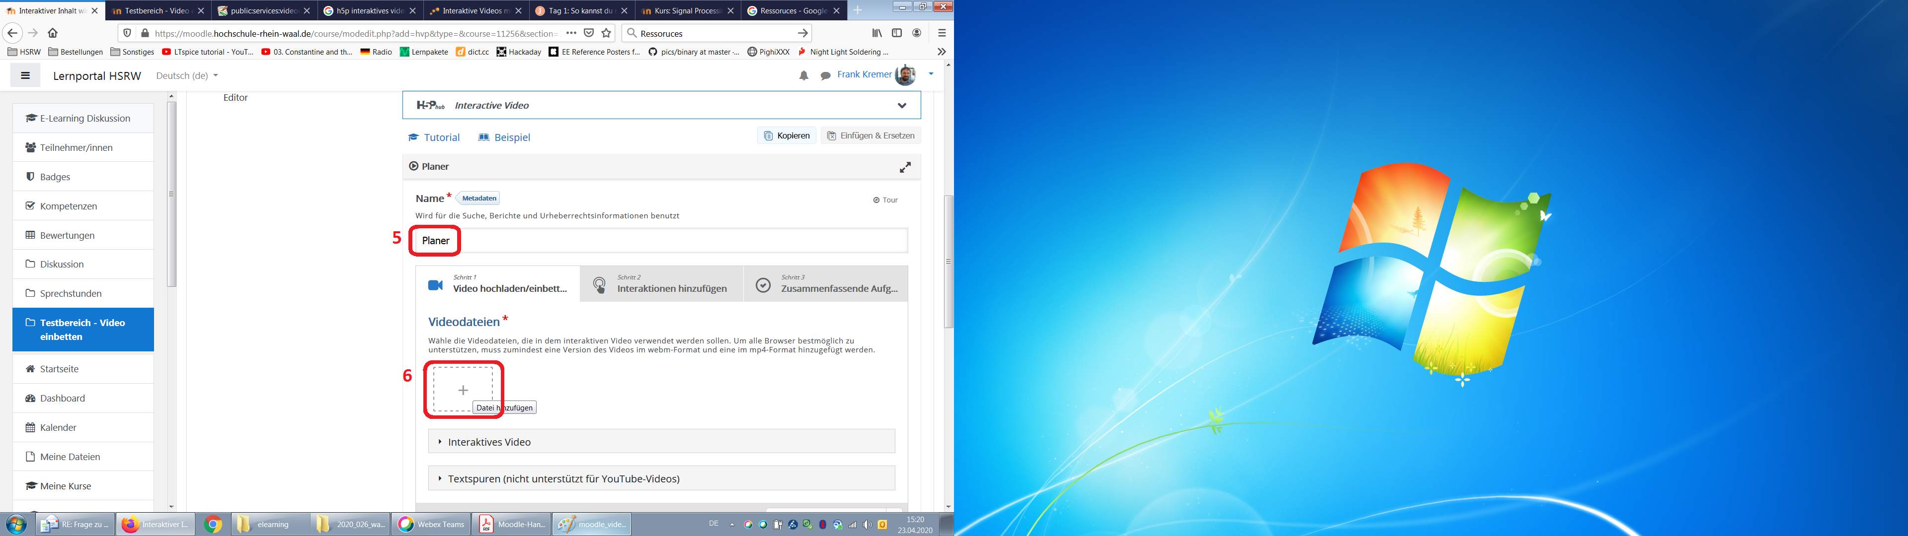The image size is (1908, 536).
Task: Click the Windows Start orb
Action: (16, 524)
